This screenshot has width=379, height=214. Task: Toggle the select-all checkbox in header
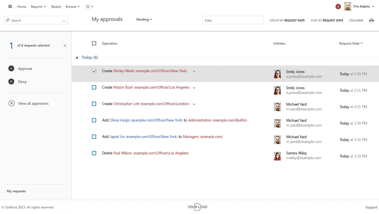point(94,43)
